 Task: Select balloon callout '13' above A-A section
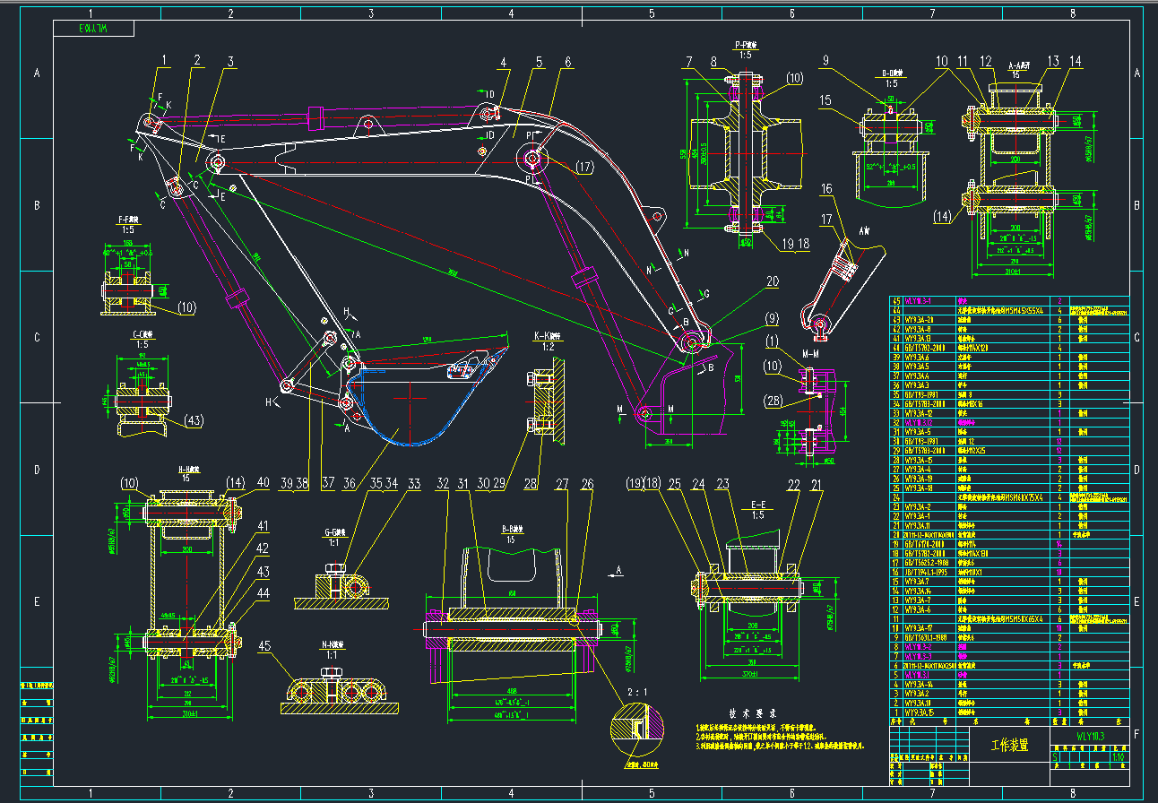(x=1054, y=62)
